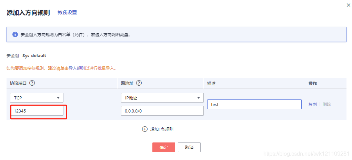Click the 操作 column header

point(313,83)
